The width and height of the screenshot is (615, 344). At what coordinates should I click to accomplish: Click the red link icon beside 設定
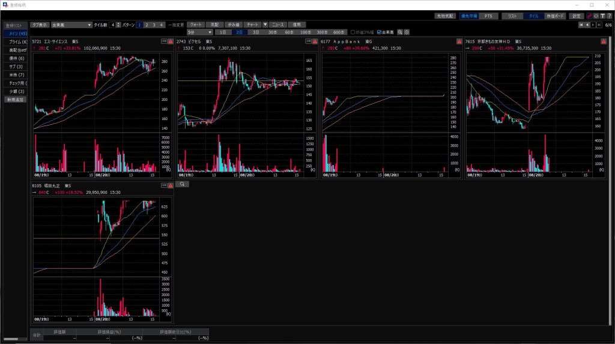point(589,16)
